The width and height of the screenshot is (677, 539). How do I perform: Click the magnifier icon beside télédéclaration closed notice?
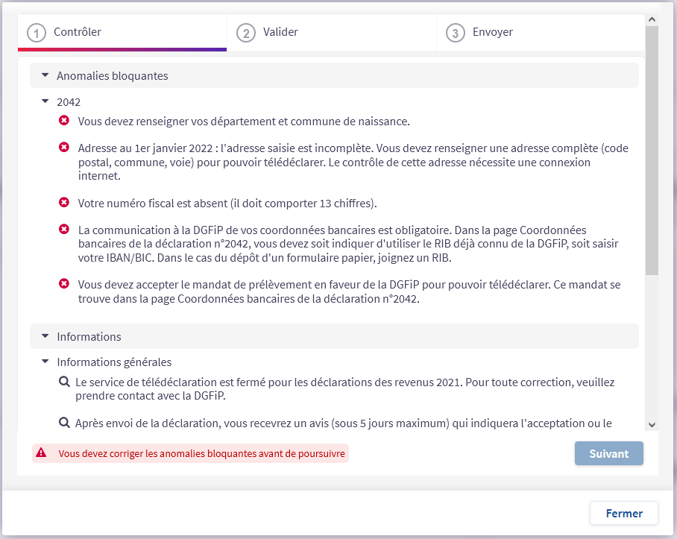[64, 382]
